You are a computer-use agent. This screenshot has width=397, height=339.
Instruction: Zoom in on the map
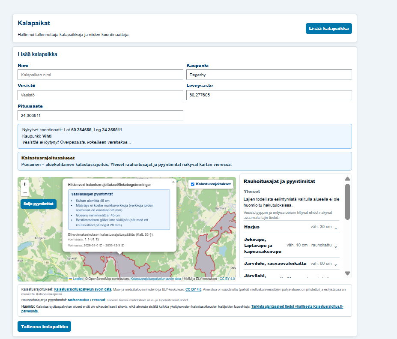(x=25, y=184)
